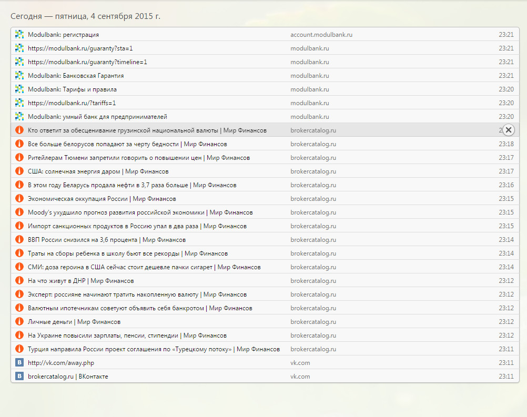
Task: Click orange icon beside 'Личные деньги' entry
Action: coord(19,322)
